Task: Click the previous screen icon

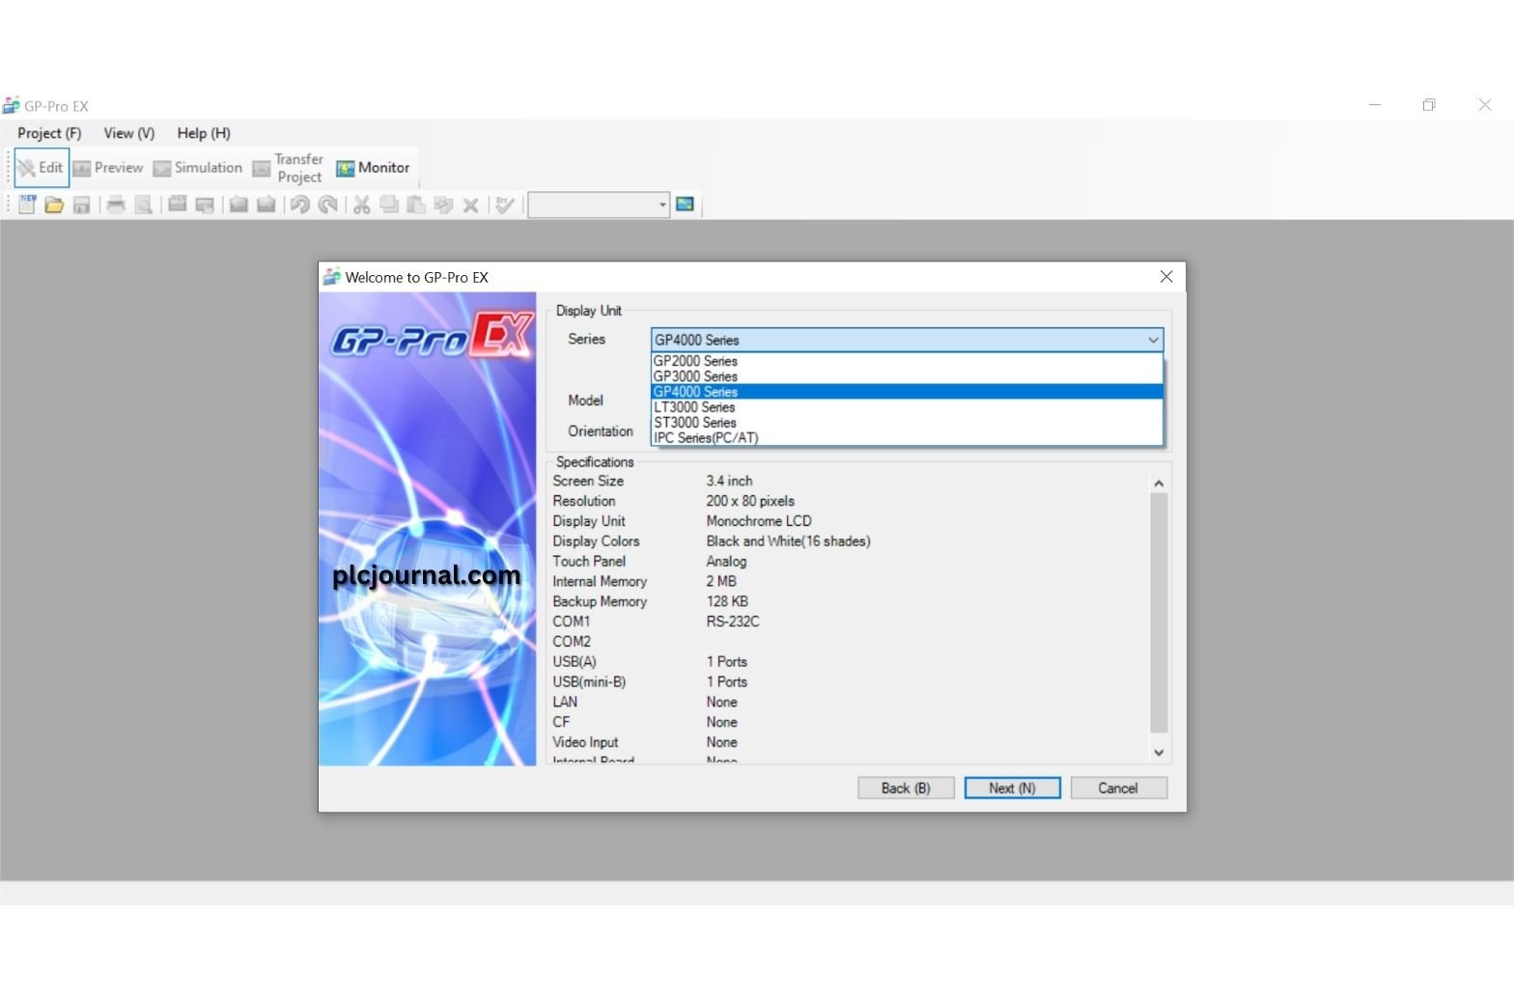Action: coord(238,205)
